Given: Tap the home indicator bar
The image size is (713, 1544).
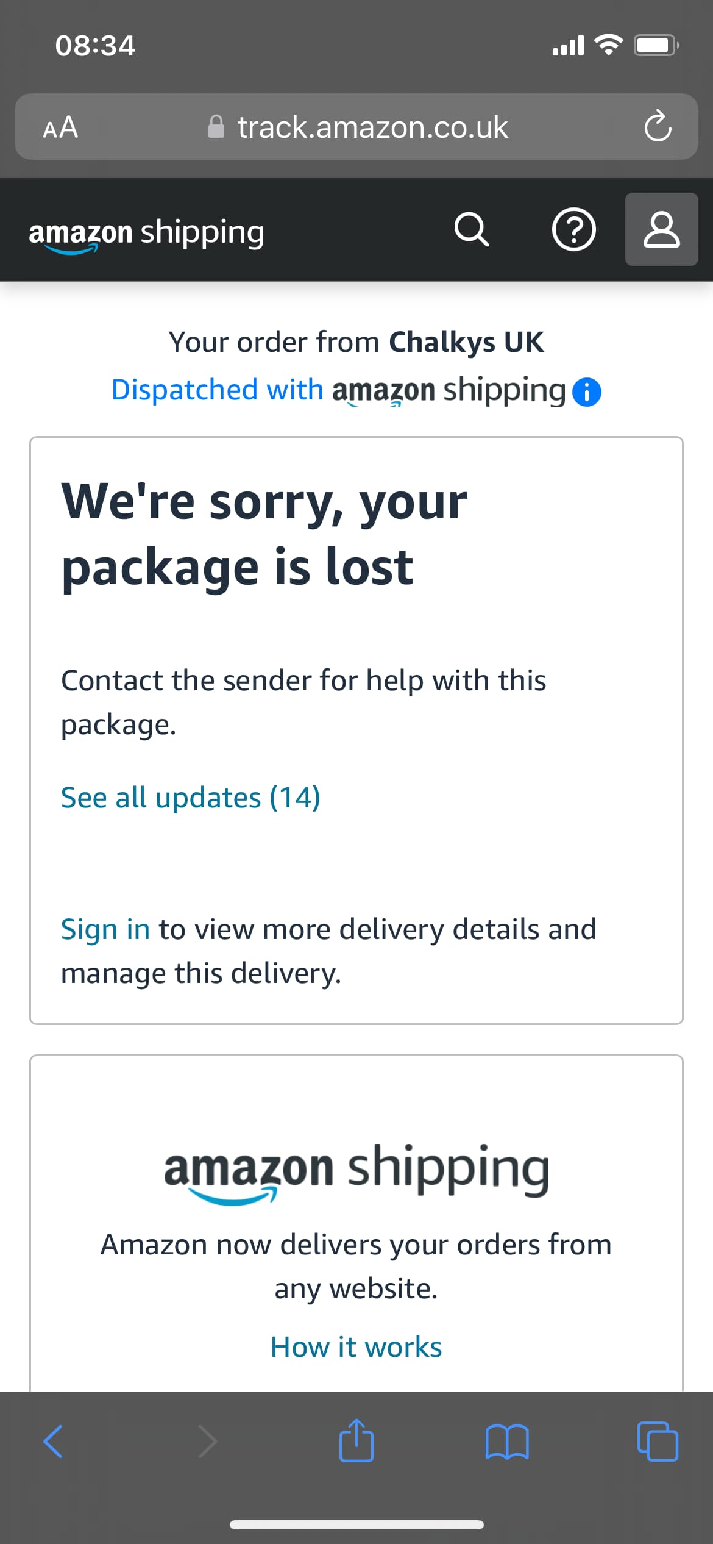Looking at the screenshot, I should pyautogui.click(x=357, y=1524).
